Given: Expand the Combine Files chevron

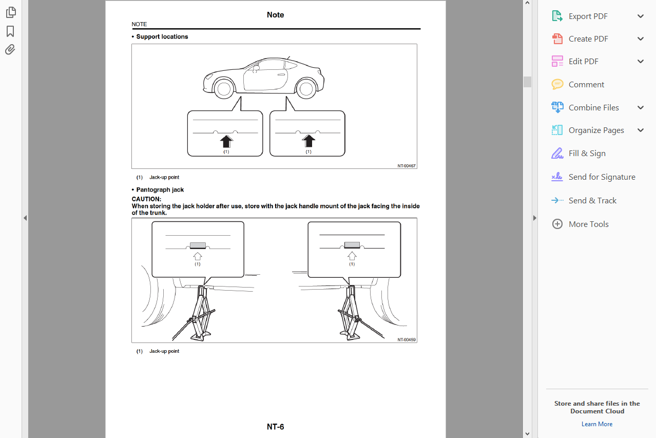Looking at the screenshot, I should click(641, 107).
